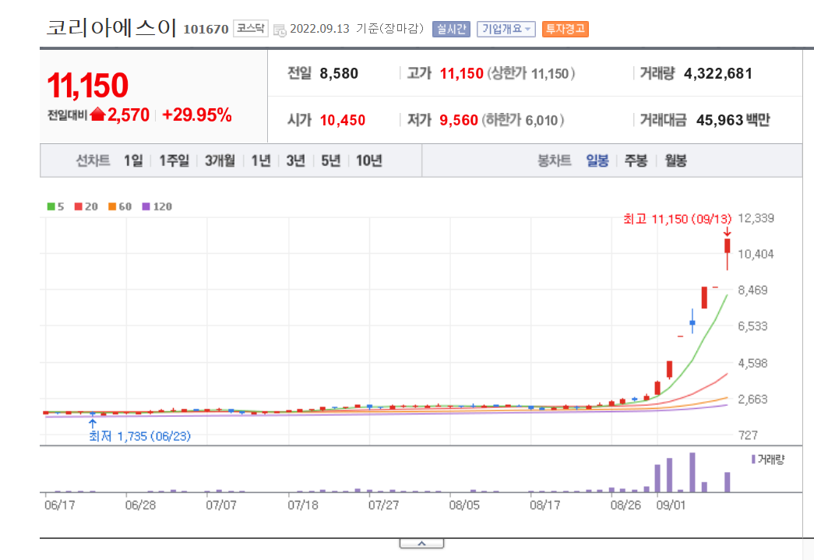This screenshot has width=814, height=560.
Task: Click the purple 120-day moving average swatch
Action: coord(146,206)
